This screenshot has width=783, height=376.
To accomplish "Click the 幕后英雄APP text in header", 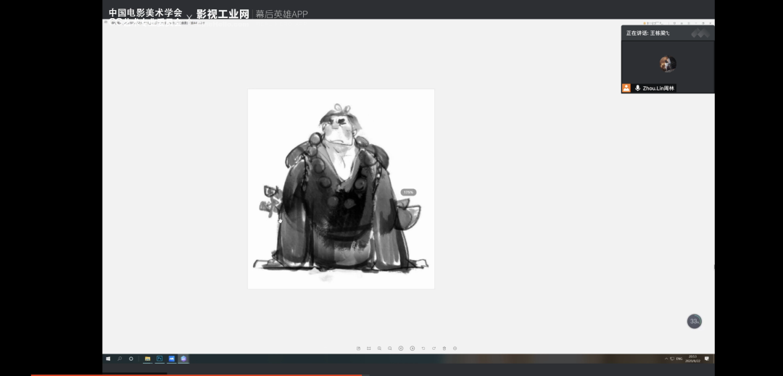I will click(x=281, y=14).
